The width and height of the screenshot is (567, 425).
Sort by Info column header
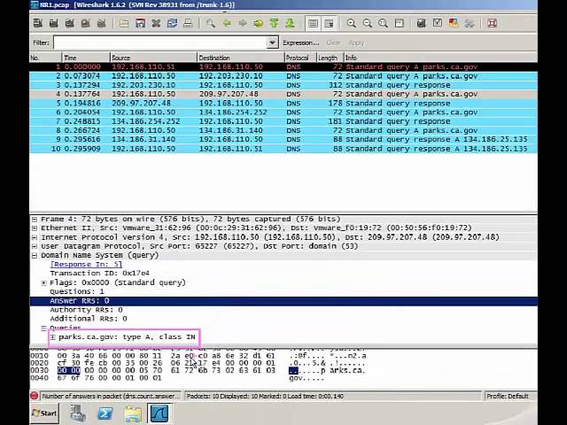440,58
